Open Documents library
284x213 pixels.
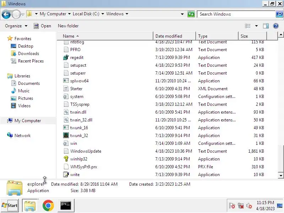[x=29, y=83]
